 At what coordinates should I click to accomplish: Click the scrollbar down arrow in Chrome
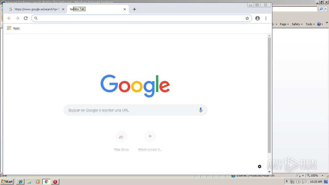(269, 172)
